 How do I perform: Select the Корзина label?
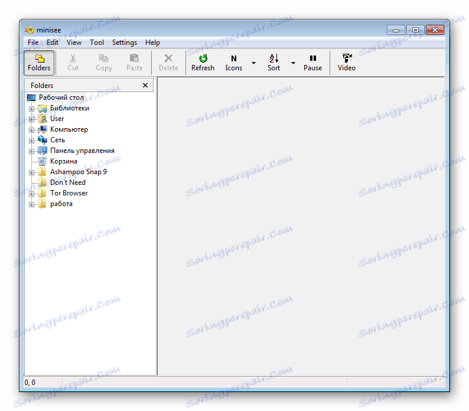tap(63, 161)
